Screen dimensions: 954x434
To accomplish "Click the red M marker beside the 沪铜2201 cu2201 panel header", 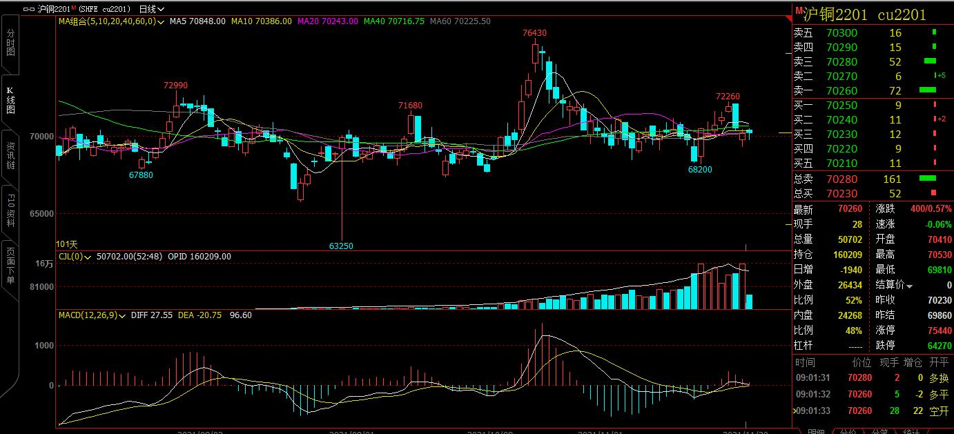I will (799, 11).
